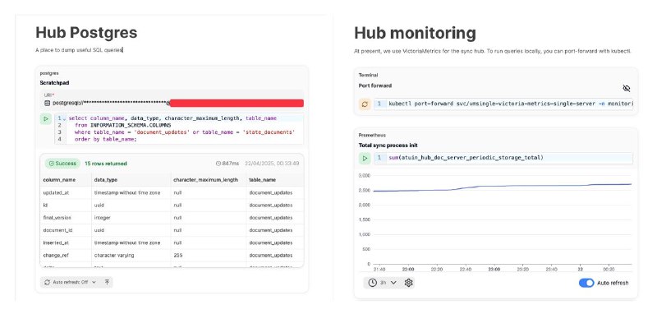Click the character_maximum_length table header
The image size is (657, 314).
coord(206,179)
